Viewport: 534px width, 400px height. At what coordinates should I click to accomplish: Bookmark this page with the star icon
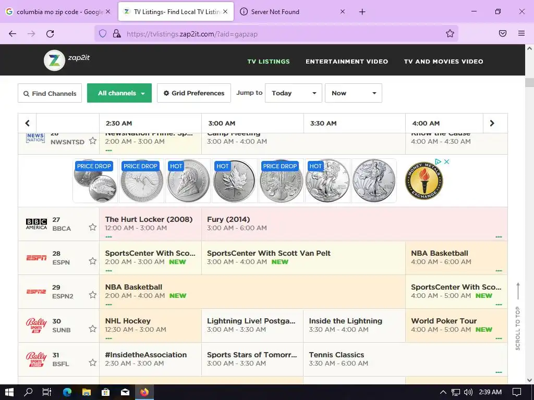click(450, 33)
